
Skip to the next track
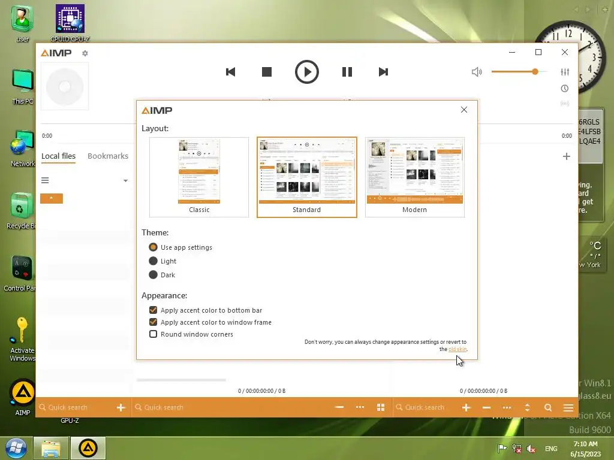[383, 72]
